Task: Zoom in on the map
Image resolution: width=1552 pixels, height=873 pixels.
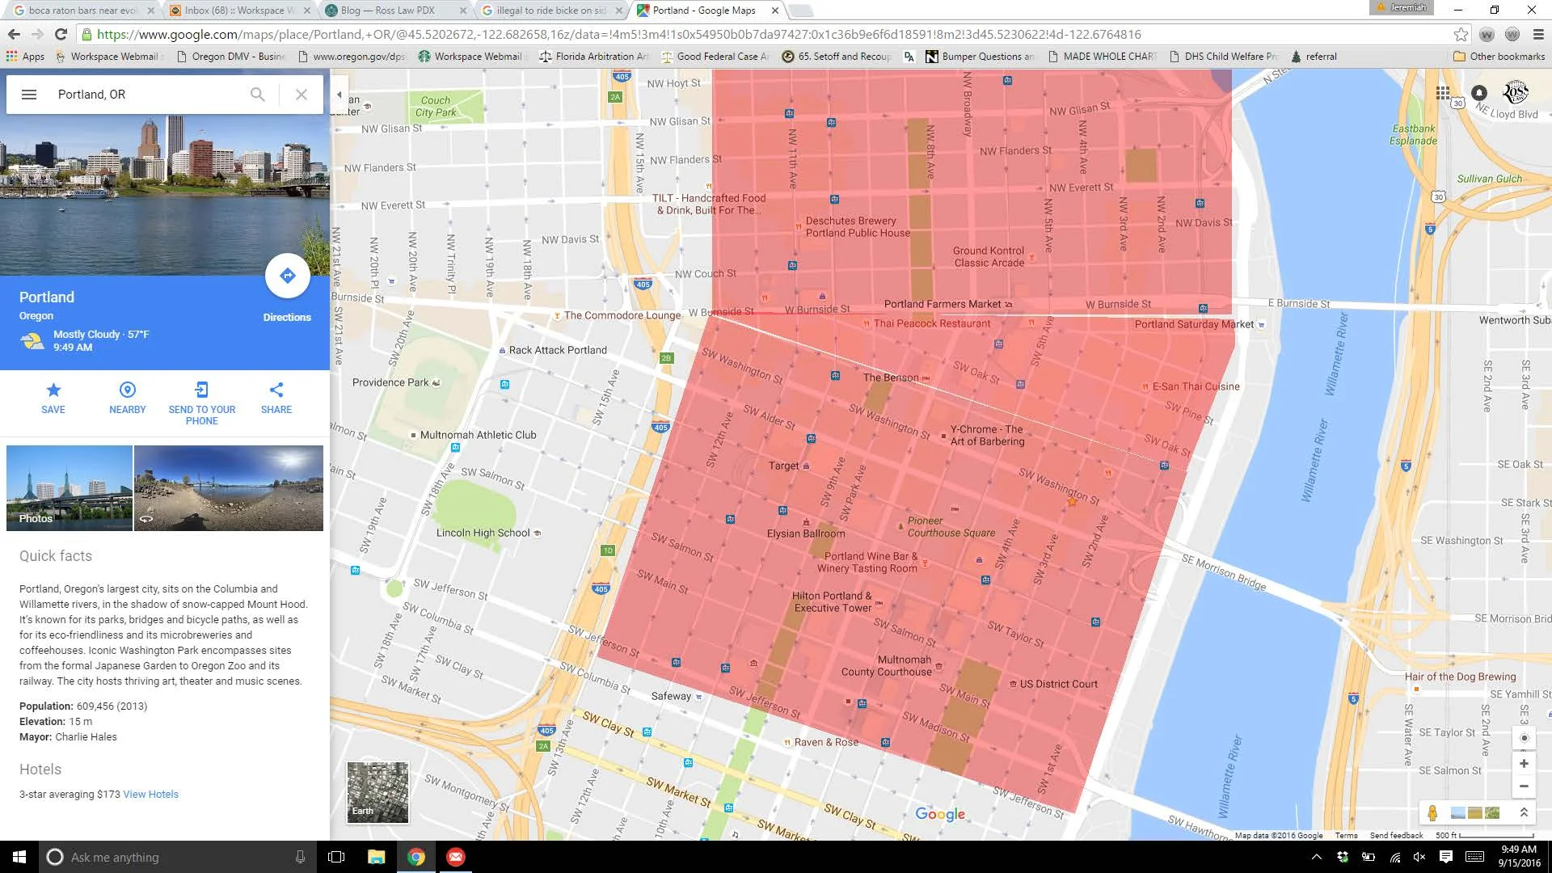Action: click(x=1524, y=764)
